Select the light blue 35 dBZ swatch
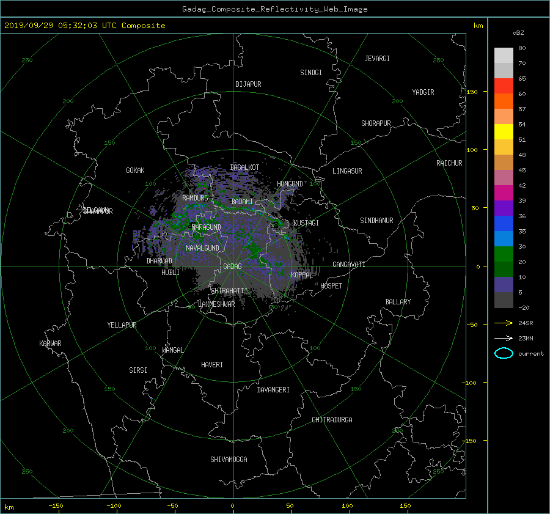 point(504,238)
